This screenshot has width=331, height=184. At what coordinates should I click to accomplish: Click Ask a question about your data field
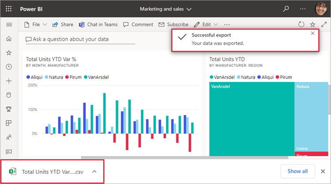pos(80,39)
